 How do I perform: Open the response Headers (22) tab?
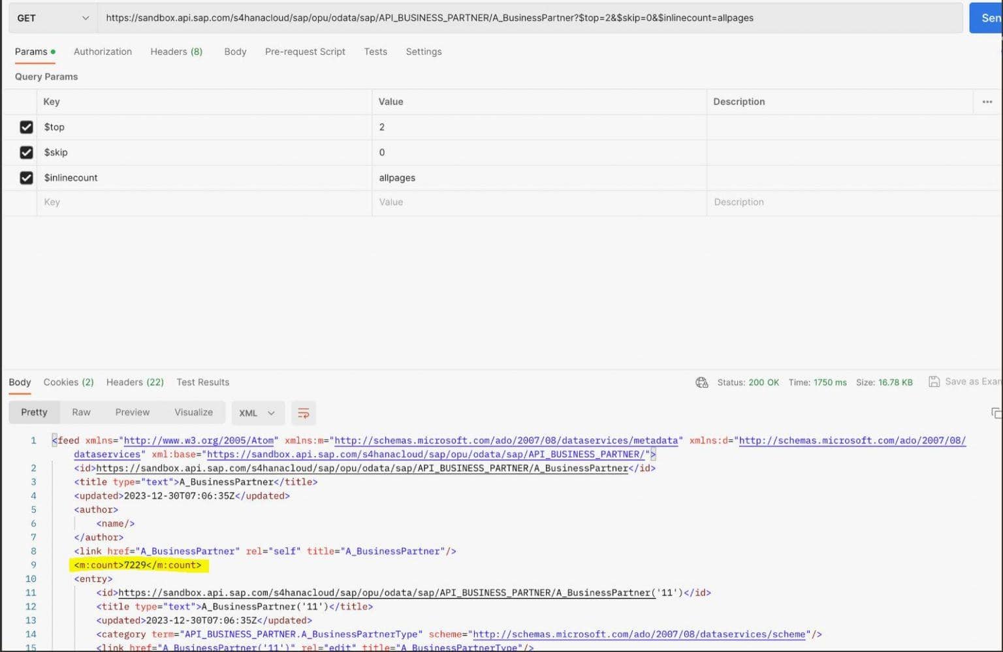click(135, 382)
